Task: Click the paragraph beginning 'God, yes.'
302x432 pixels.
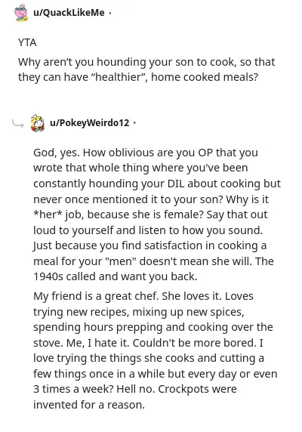Action: (157, 214)
